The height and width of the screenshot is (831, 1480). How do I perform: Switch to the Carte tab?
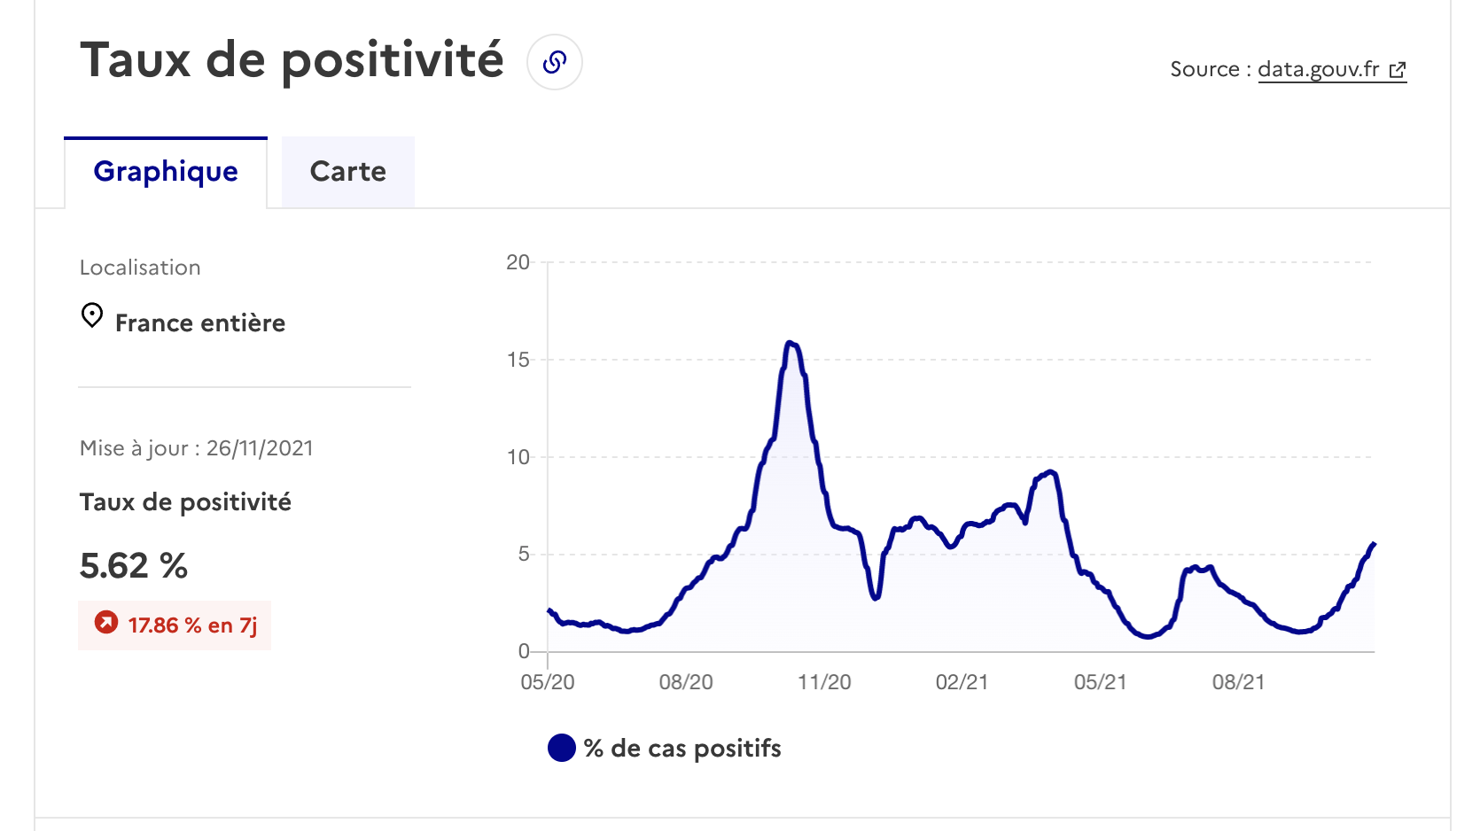(348, 172)
